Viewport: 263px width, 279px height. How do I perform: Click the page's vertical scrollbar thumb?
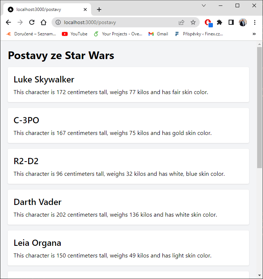click(x=260, y=106)
